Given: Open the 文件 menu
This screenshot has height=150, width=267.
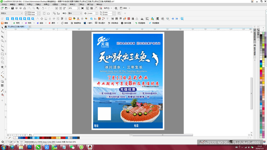Looking at the screenshot, I should click(4, 4).
